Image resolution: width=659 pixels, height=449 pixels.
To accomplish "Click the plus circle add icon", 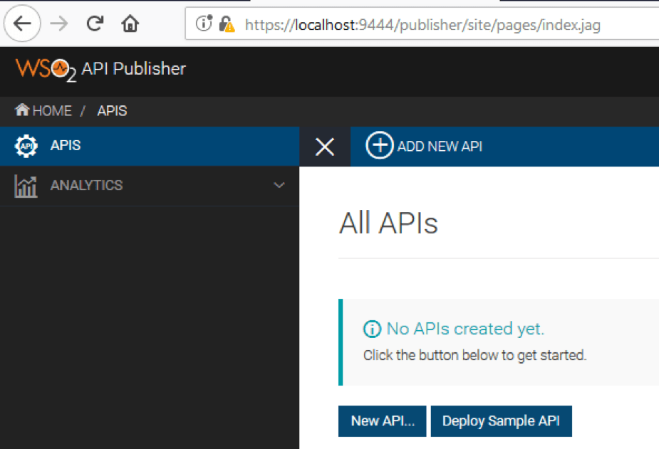I will [x=380, y=146].
